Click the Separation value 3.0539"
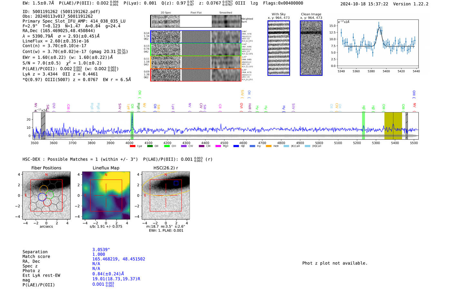This screenshot has height=307, width=451. tap(101, 250)
